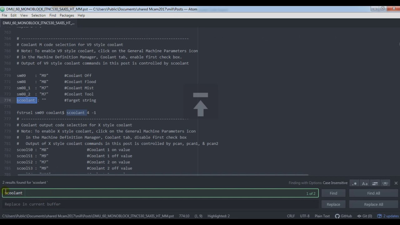Change the CRLF line ending setting
Viewport: 400px width, 225px height.
(291, 216)
